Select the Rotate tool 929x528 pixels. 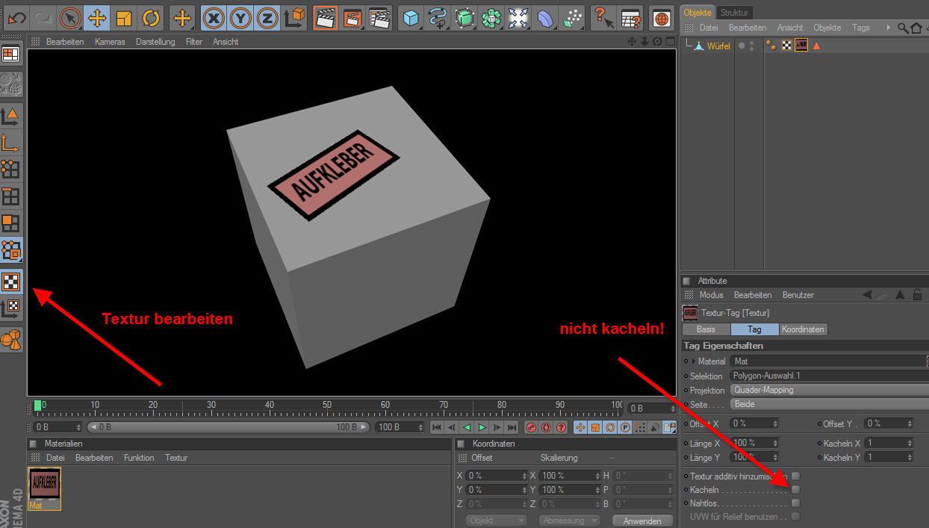(151, 16)
